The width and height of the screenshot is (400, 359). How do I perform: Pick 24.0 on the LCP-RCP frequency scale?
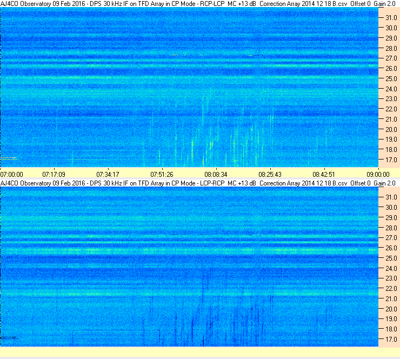[391, 268]
